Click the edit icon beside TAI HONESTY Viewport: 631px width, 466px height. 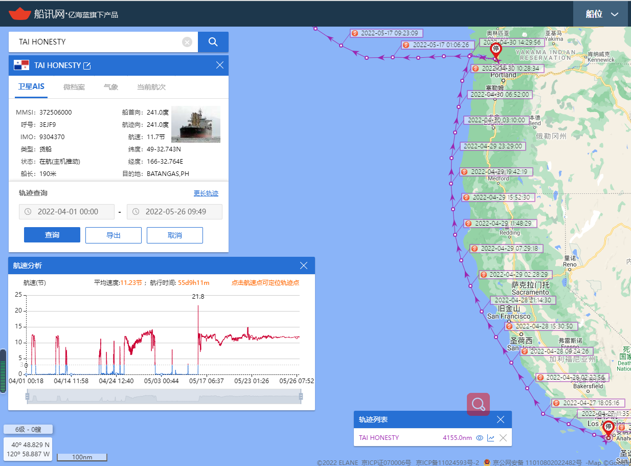[x=87, y=65]
